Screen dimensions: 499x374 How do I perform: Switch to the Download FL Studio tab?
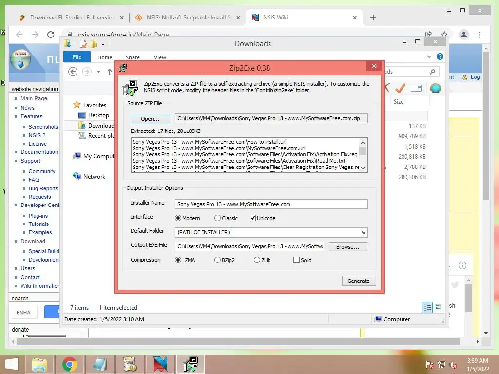pos(72,18)
